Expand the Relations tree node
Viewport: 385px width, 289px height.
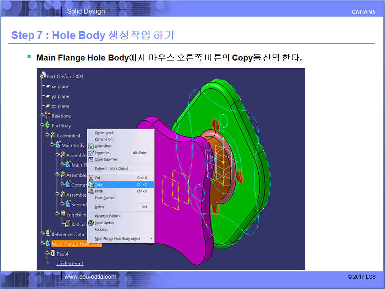click(x=42, y=116)
